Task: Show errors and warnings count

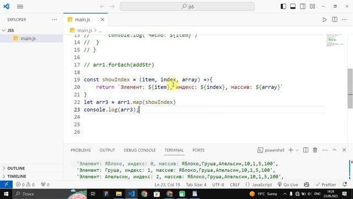Action: point(25,185)
